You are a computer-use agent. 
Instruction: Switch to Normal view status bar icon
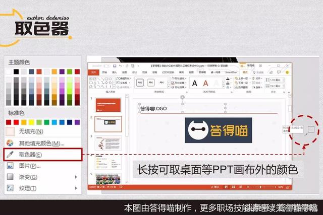226,187
